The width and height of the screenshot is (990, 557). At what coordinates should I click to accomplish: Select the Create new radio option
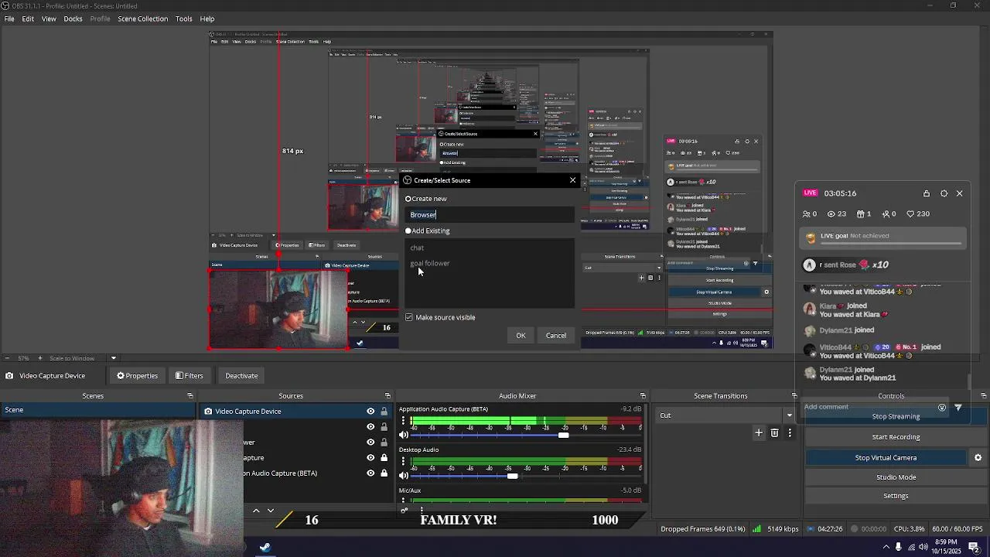pos(408,199)
